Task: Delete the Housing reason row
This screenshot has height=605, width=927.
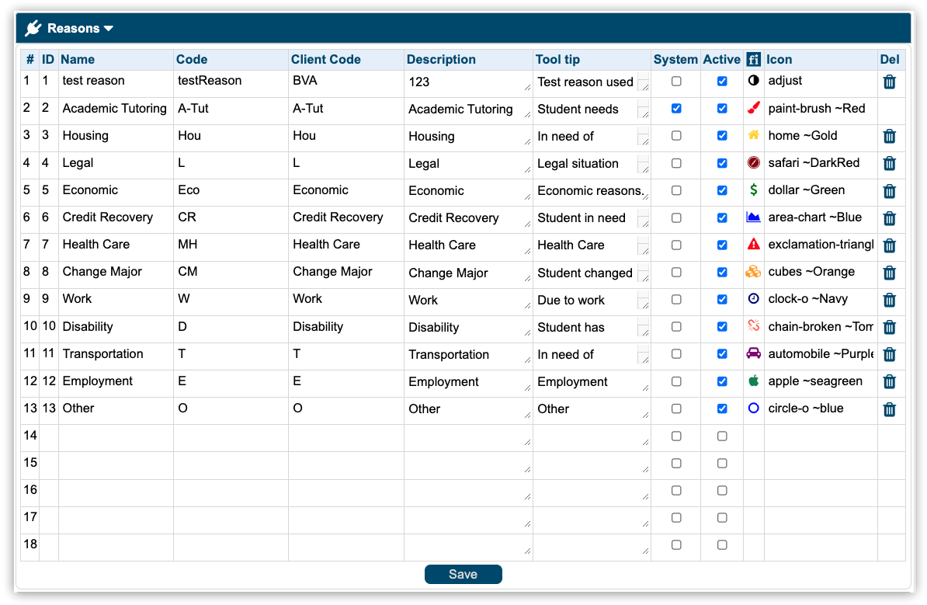Action: [889, 137]
